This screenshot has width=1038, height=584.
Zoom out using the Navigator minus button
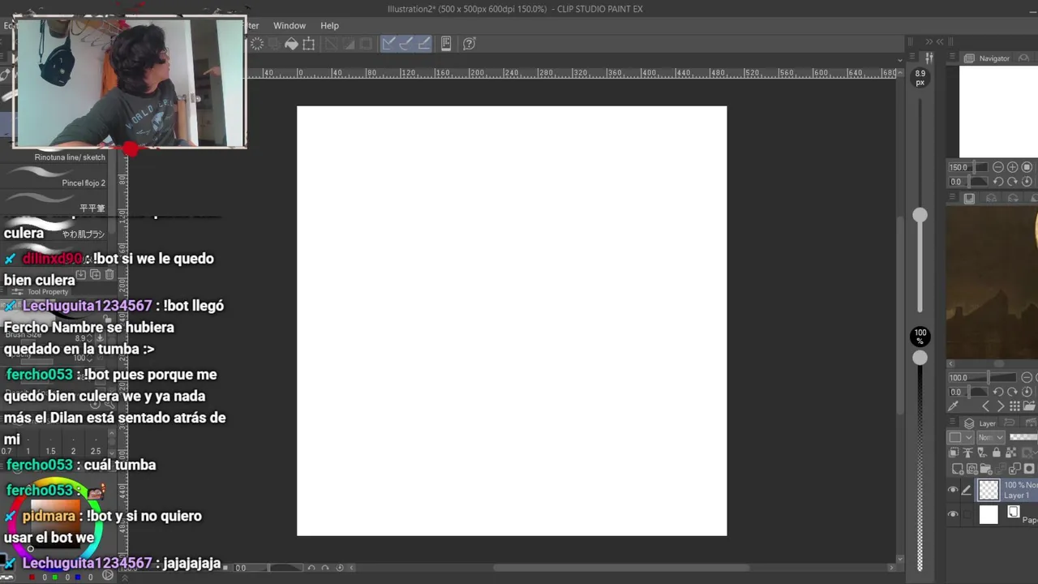pos(998,167)
